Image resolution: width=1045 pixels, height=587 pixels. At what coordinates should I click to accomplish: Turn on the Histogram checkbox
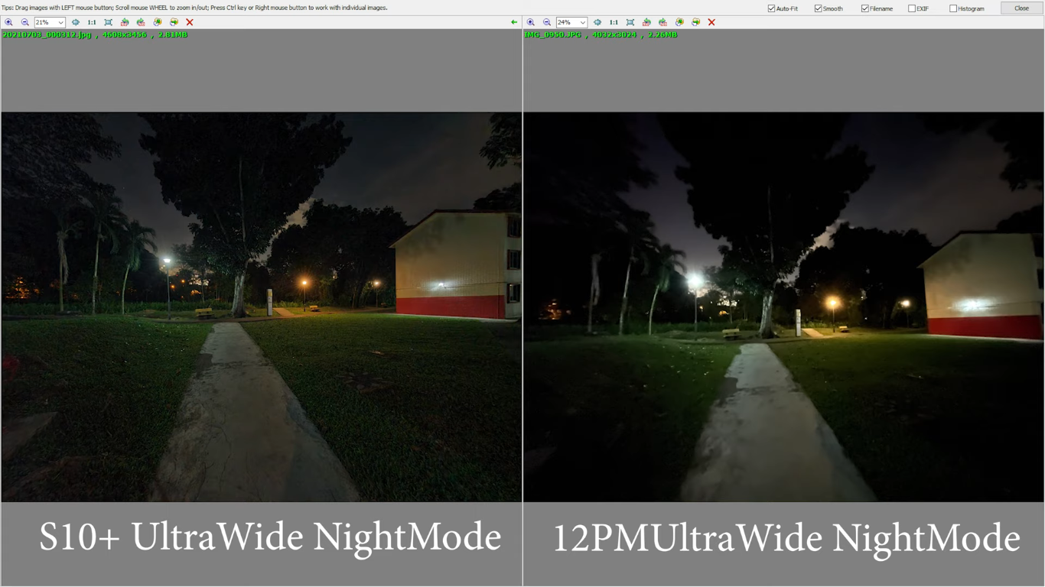coord(952,8)
